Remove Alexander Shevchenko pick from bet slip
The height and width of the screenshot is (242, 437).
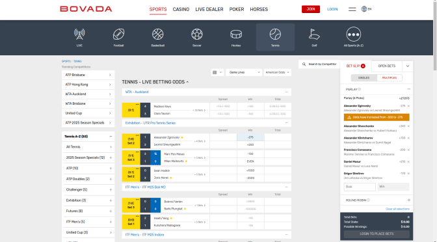tap(408, 126)
